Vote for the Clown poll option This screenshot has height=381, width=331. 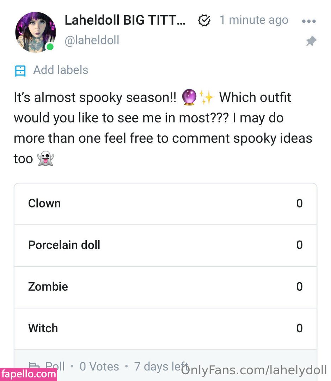click(x=165, y=204)
